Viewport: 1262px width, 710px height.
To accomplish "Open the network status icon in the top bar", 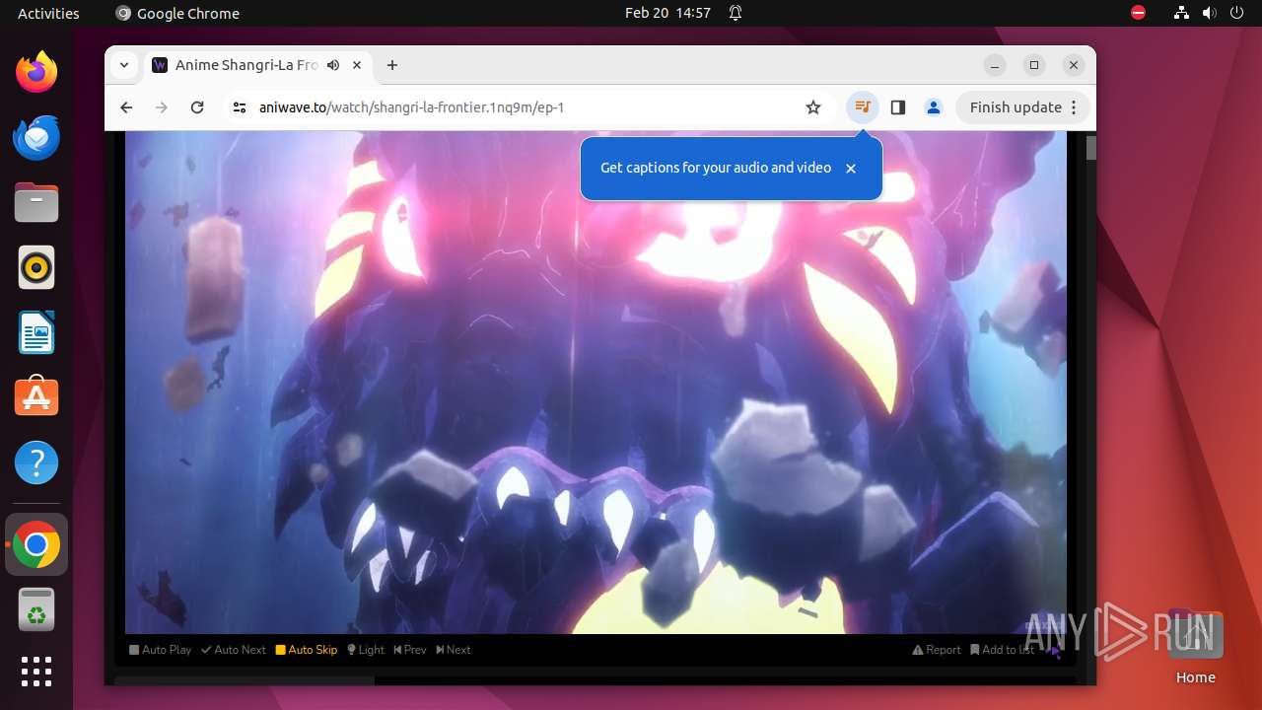I will pyautogui.click(x=1181, y=13).
